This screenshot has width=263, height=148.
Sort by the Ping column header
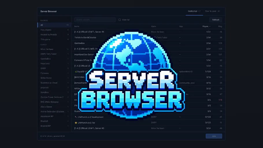[220, 27]
